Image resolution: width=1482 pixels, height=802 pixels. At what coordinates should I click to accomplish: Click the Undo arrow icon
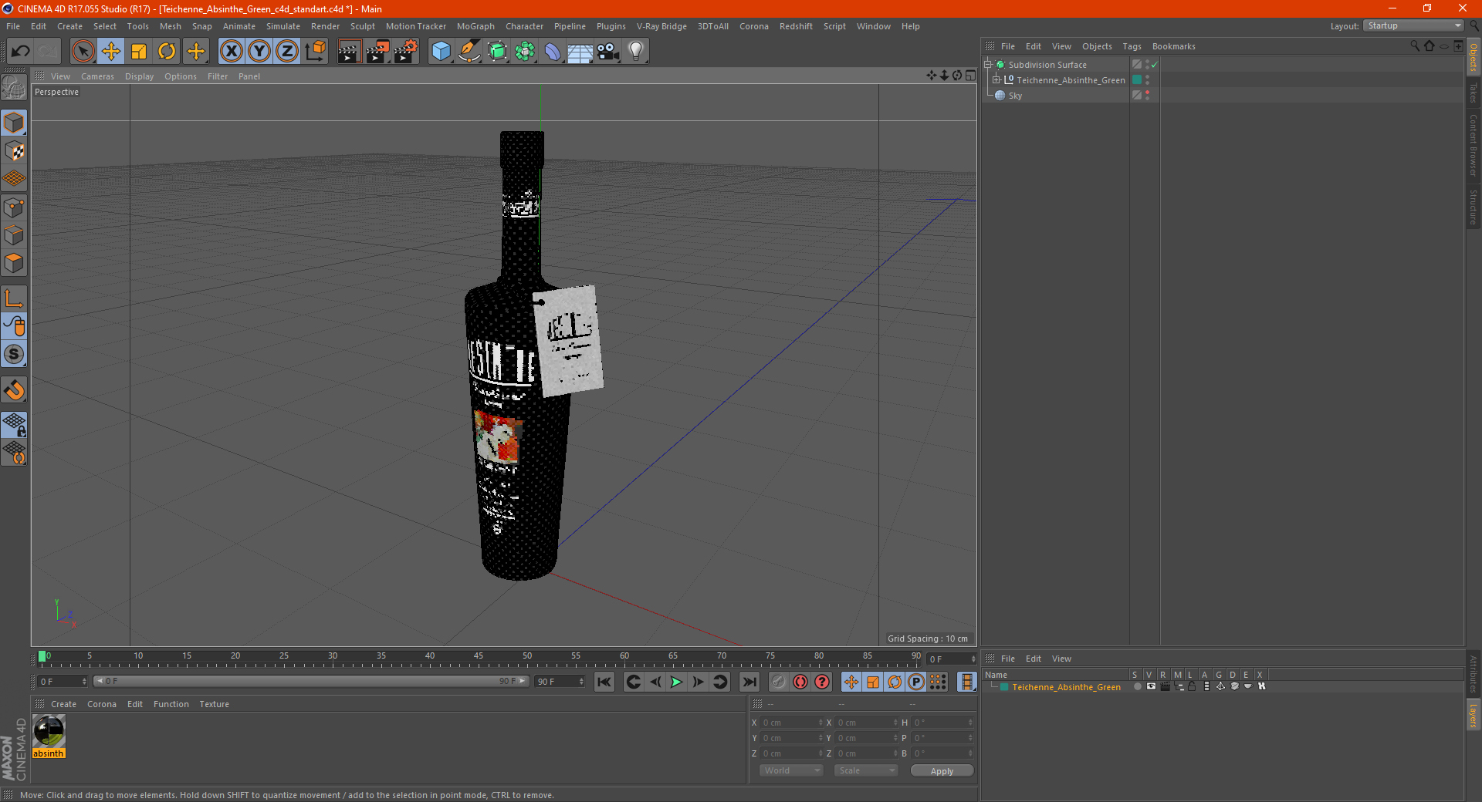(x=21, y=52)
